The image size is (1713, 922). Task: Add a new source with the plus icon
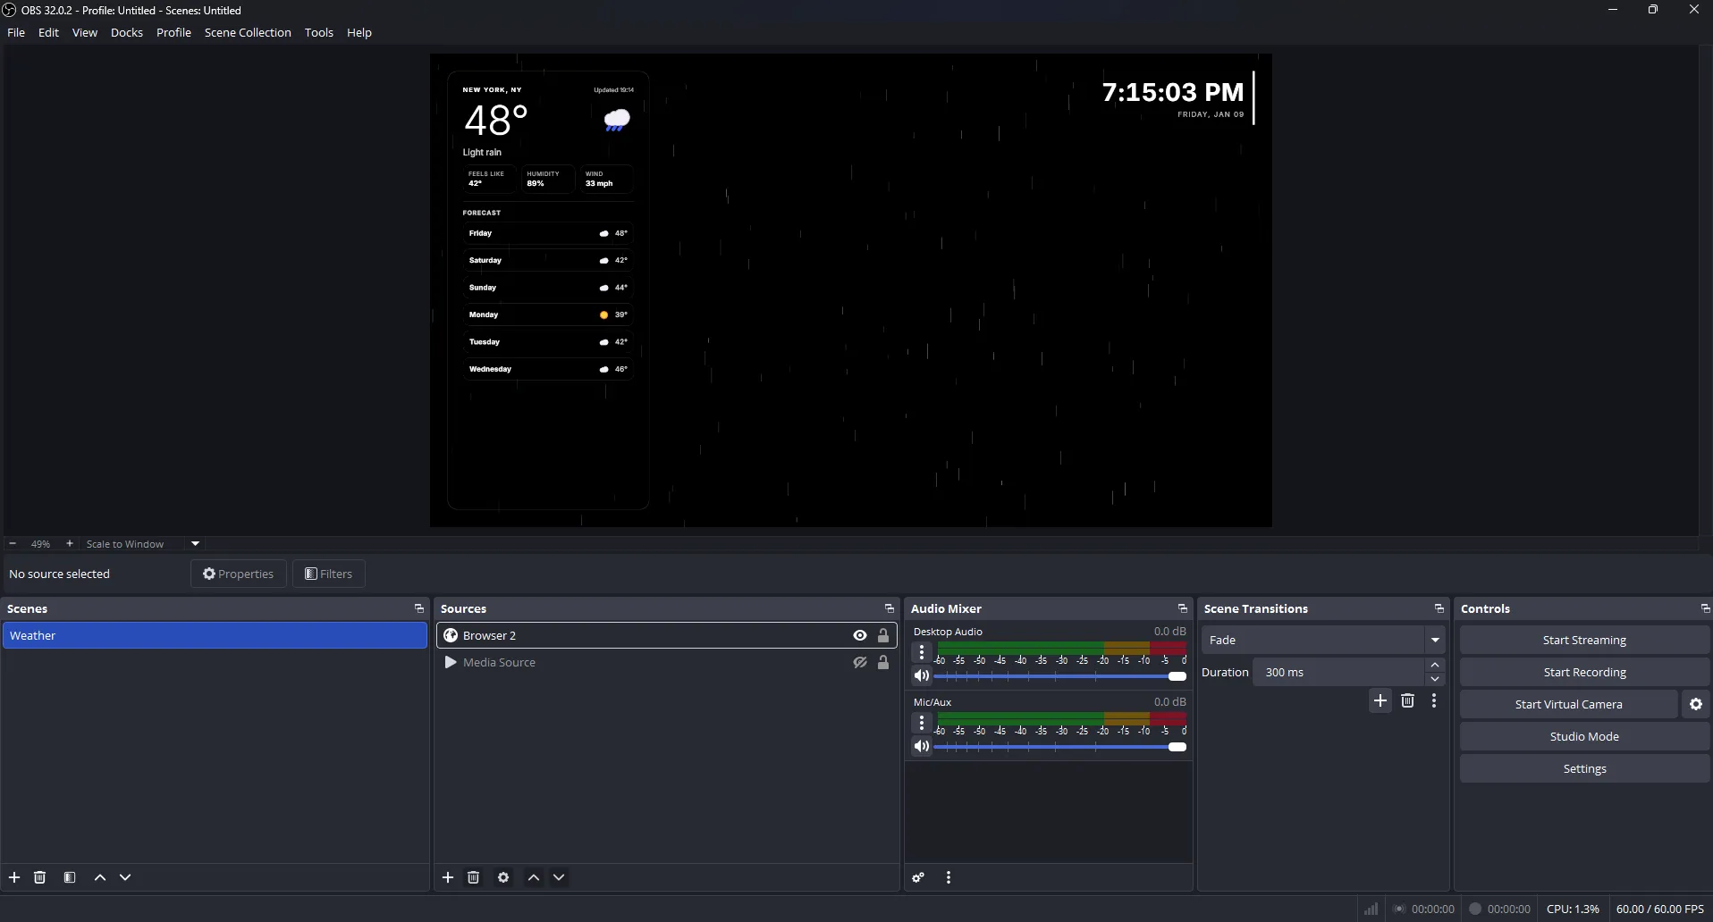448,877
